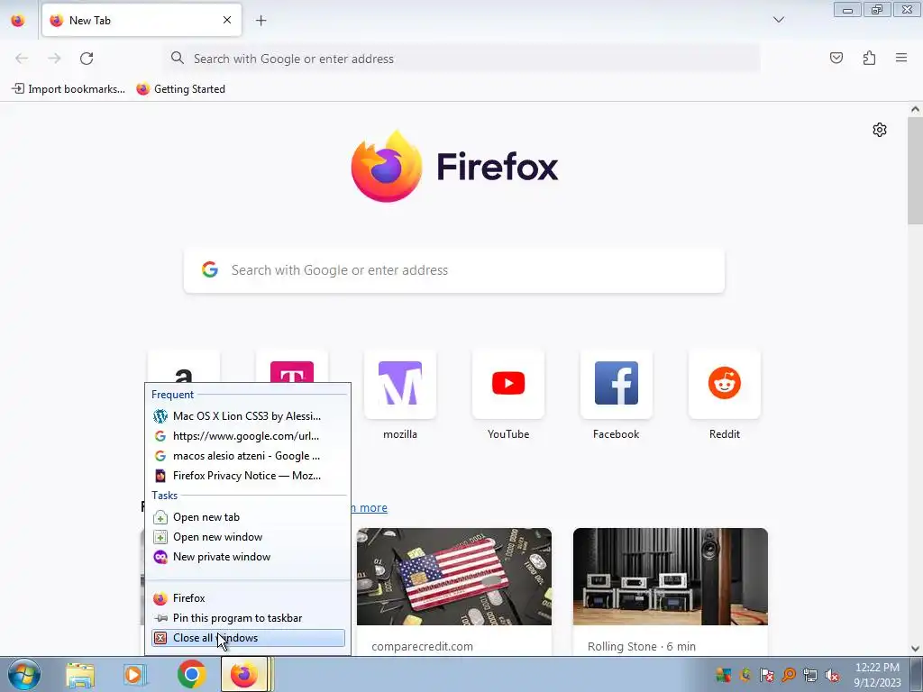Choose Open new window task
Image resolution: width=923 pixels, height=692 pixels.
tap(248, 537)
